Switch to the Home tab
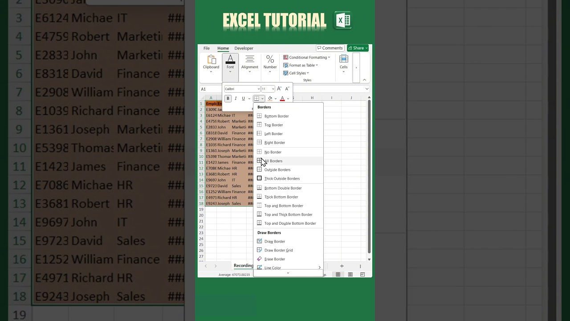 (223, 48)
